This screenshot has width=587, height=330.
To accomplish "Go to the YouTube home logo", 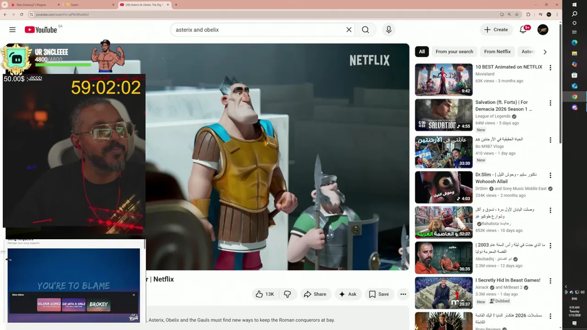I will [x=41, y=30].
